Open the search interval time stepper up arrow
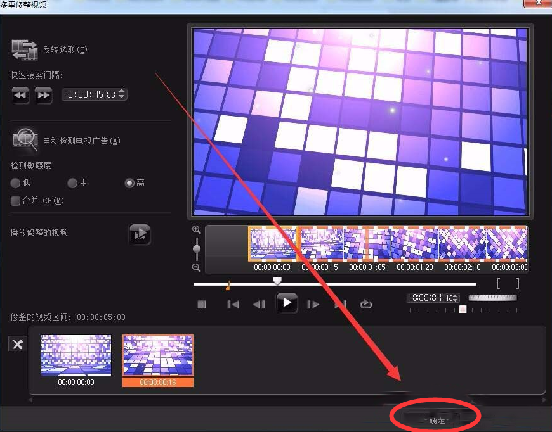Screen dimensions: 552x432 point(122,91)
